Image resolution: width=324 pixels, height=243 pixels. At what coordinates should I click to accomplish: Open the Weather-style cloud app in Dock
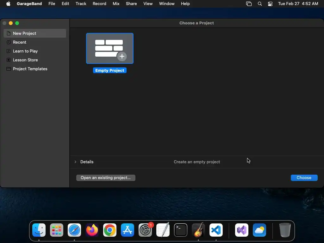[259, 230]
